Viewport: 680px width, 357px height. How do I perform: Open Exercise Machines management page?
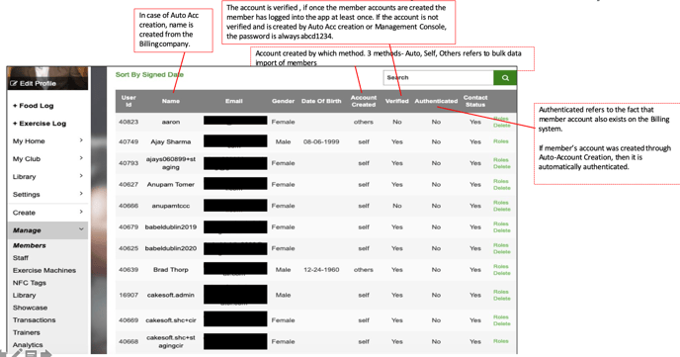[44, 270]
